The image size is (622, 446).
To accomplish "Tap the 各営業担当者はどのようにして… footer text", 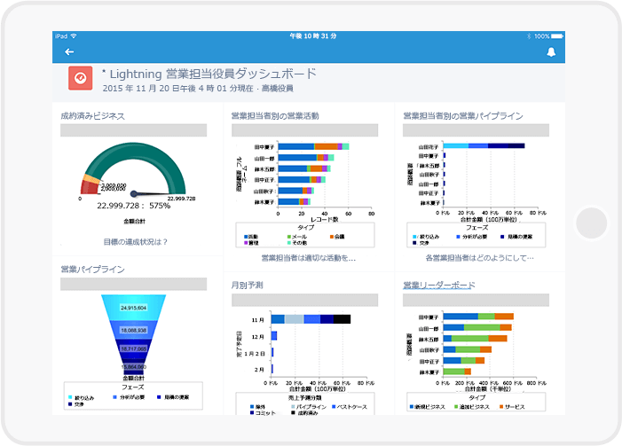I will pyautogui.click(x=480, y=258).
